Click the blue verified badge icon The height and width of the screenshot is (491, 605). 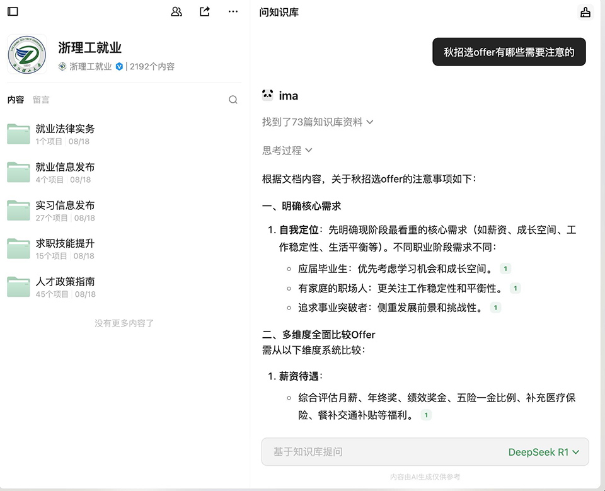[118, 67]
